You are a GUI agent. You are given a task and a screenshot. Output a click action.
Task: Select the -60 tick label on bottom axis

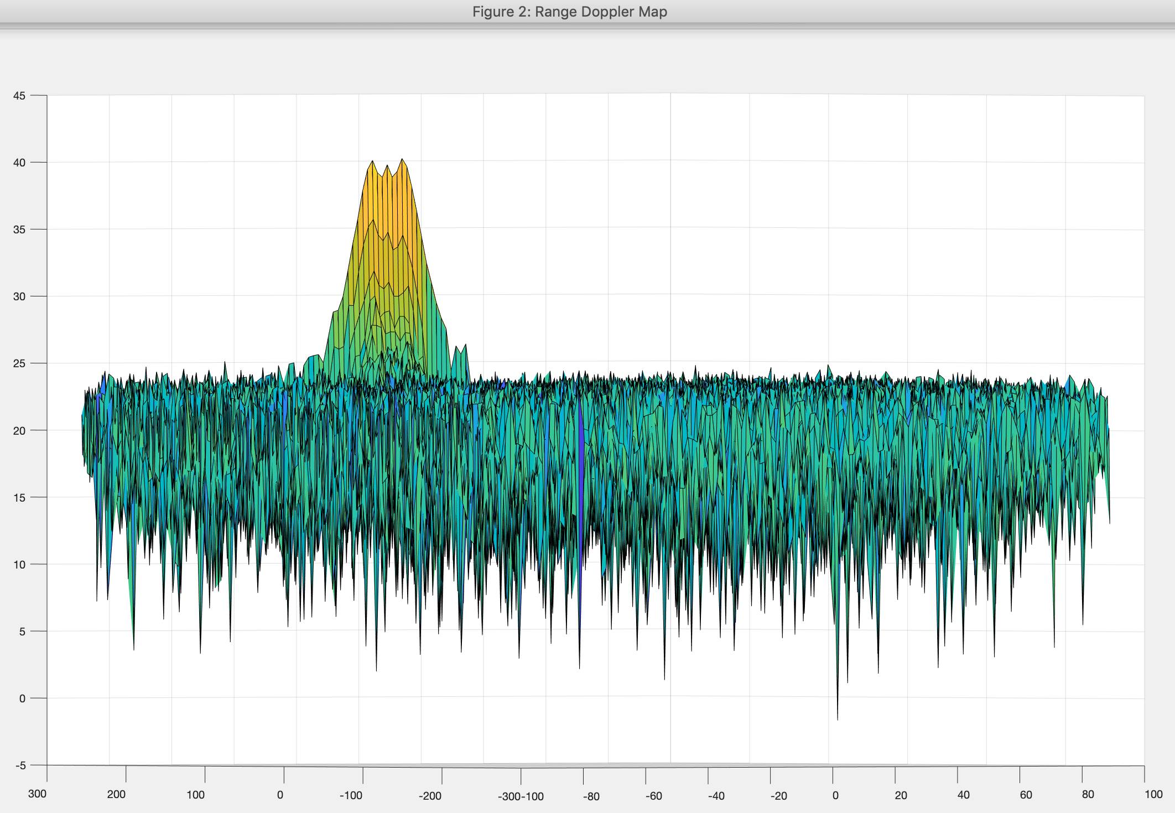pyautogui.click(x=653, y=796)
